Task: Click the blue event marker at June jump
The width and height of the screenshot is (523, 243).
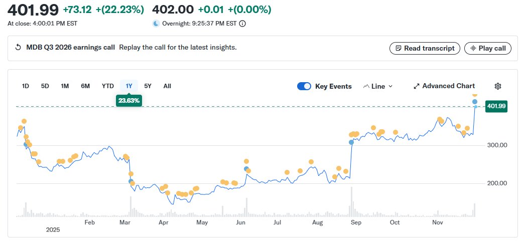Action: [x=246, y=169]
